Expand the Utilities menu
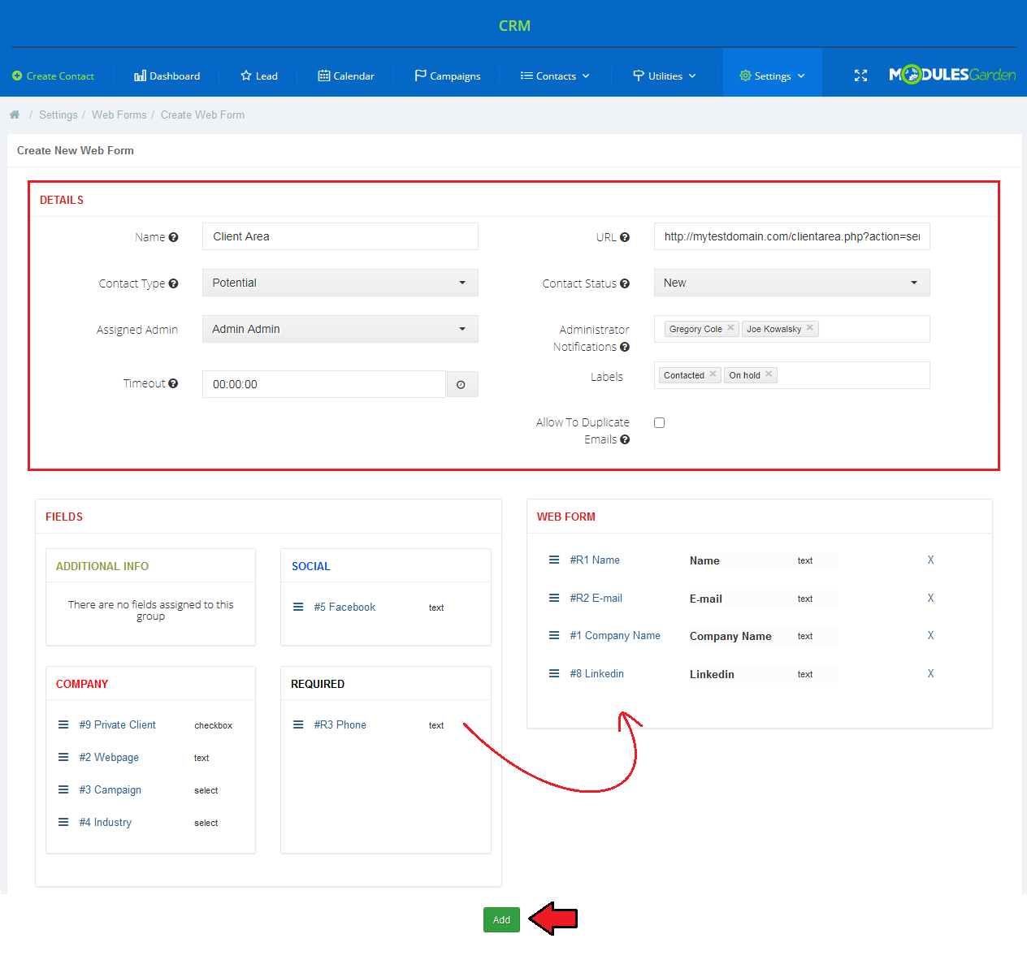The width and height of the screenshot is (1027, 960). point(665,76)
